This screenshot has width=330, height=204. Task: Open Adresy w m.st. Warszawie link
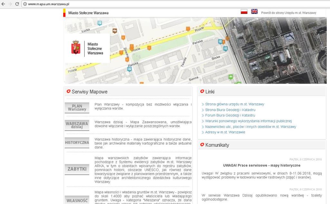pyautogui.click(x=225, y=132)
